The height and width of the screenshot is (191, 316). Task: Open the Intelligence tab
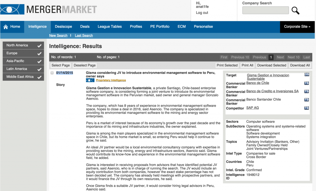point(37,27)
